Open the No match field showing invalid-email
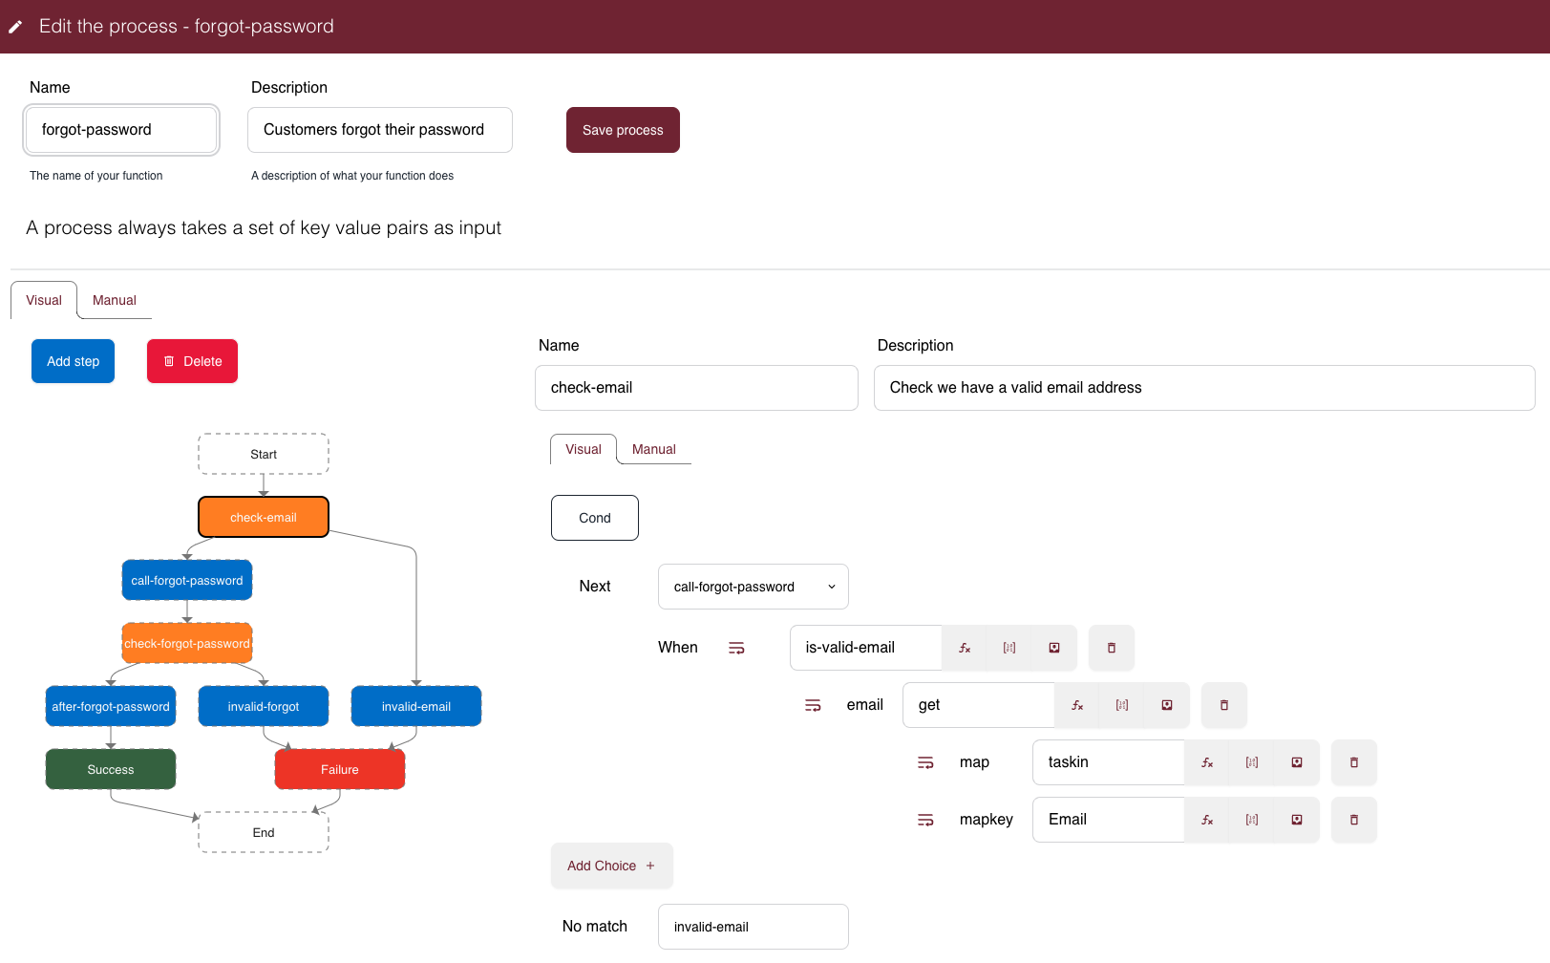This screenshot has height=963, width=1550. click(x=753, y=927)
